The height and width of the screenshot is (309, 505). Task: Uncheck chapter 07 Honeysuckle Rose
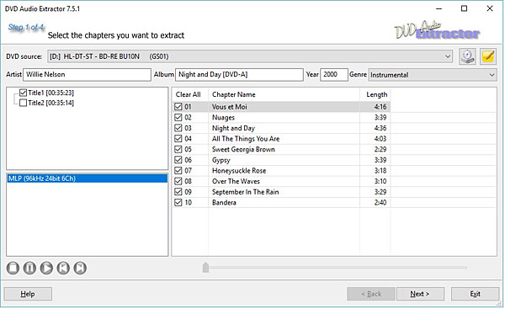pos(178,170)
